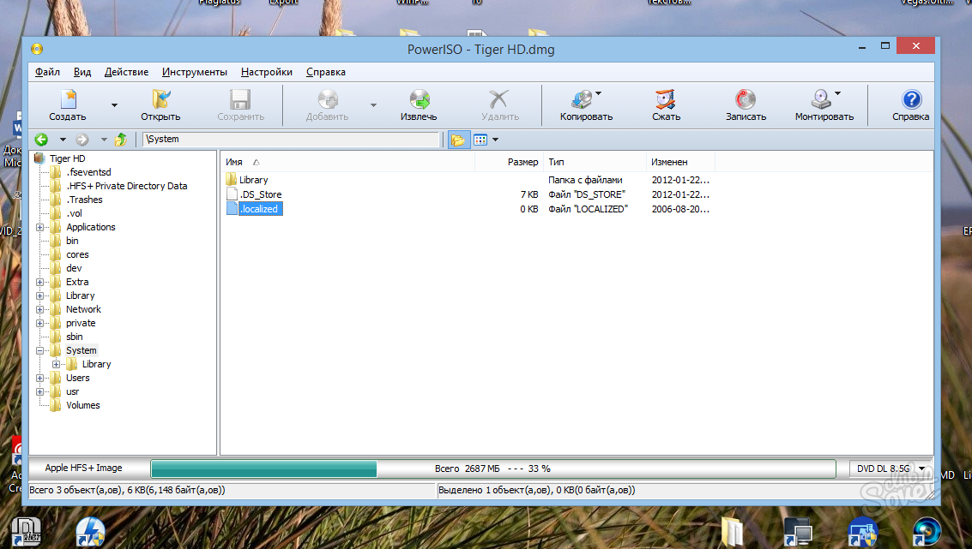Collapse the System tree node

click(x=39, y=351)
